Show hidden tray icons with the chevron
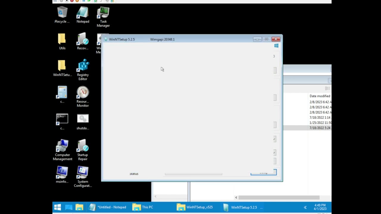This screenshot has height=214, width=381. [305, 207]
